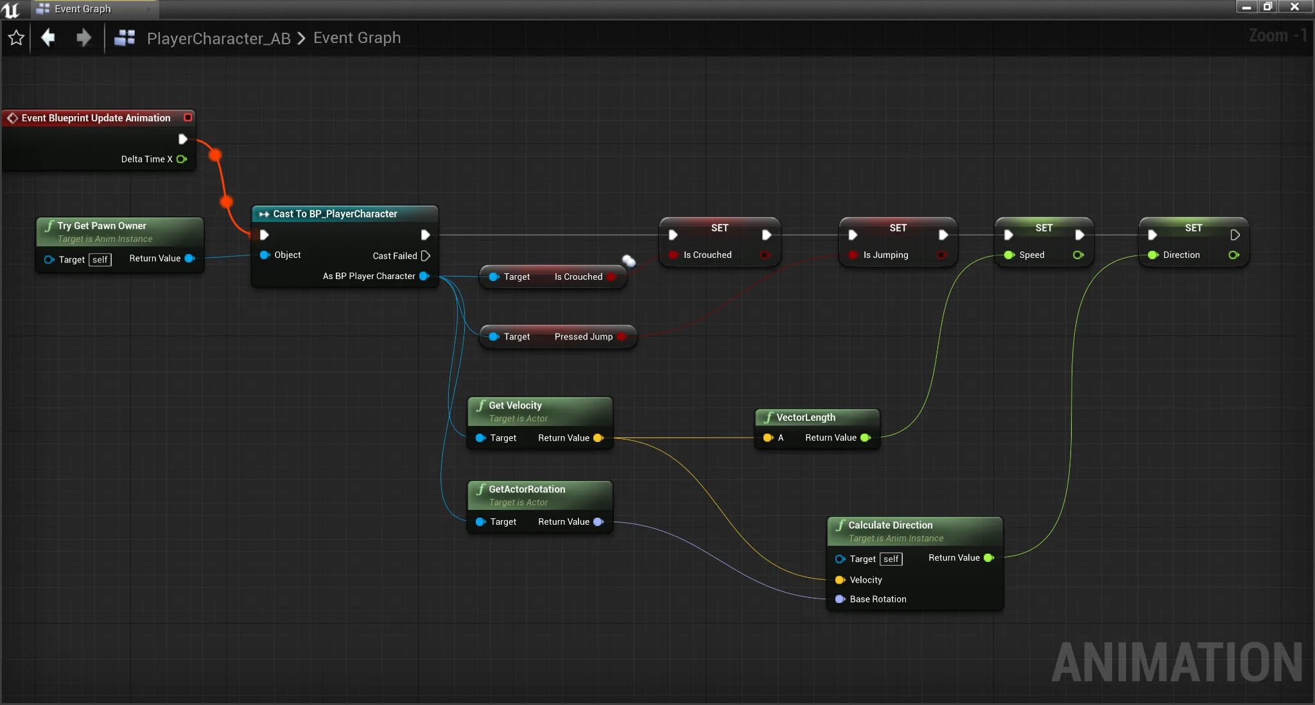Click the blueprint graph icon beside PlayerCharacter_AB
The width and height of the screenshot is (1315, 705).
125,38
